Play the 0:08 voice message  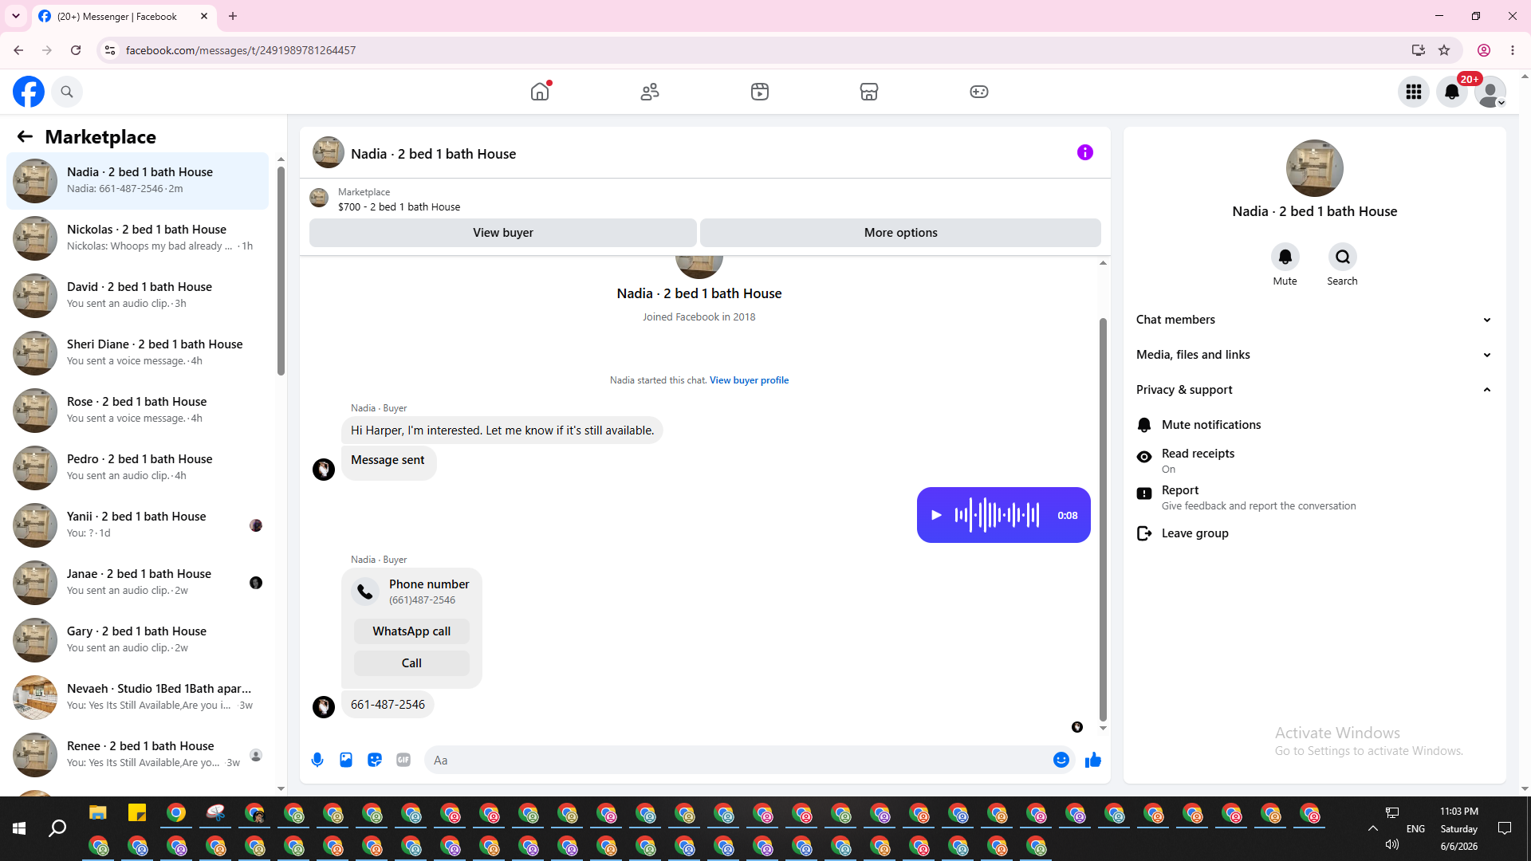point(937,515)
